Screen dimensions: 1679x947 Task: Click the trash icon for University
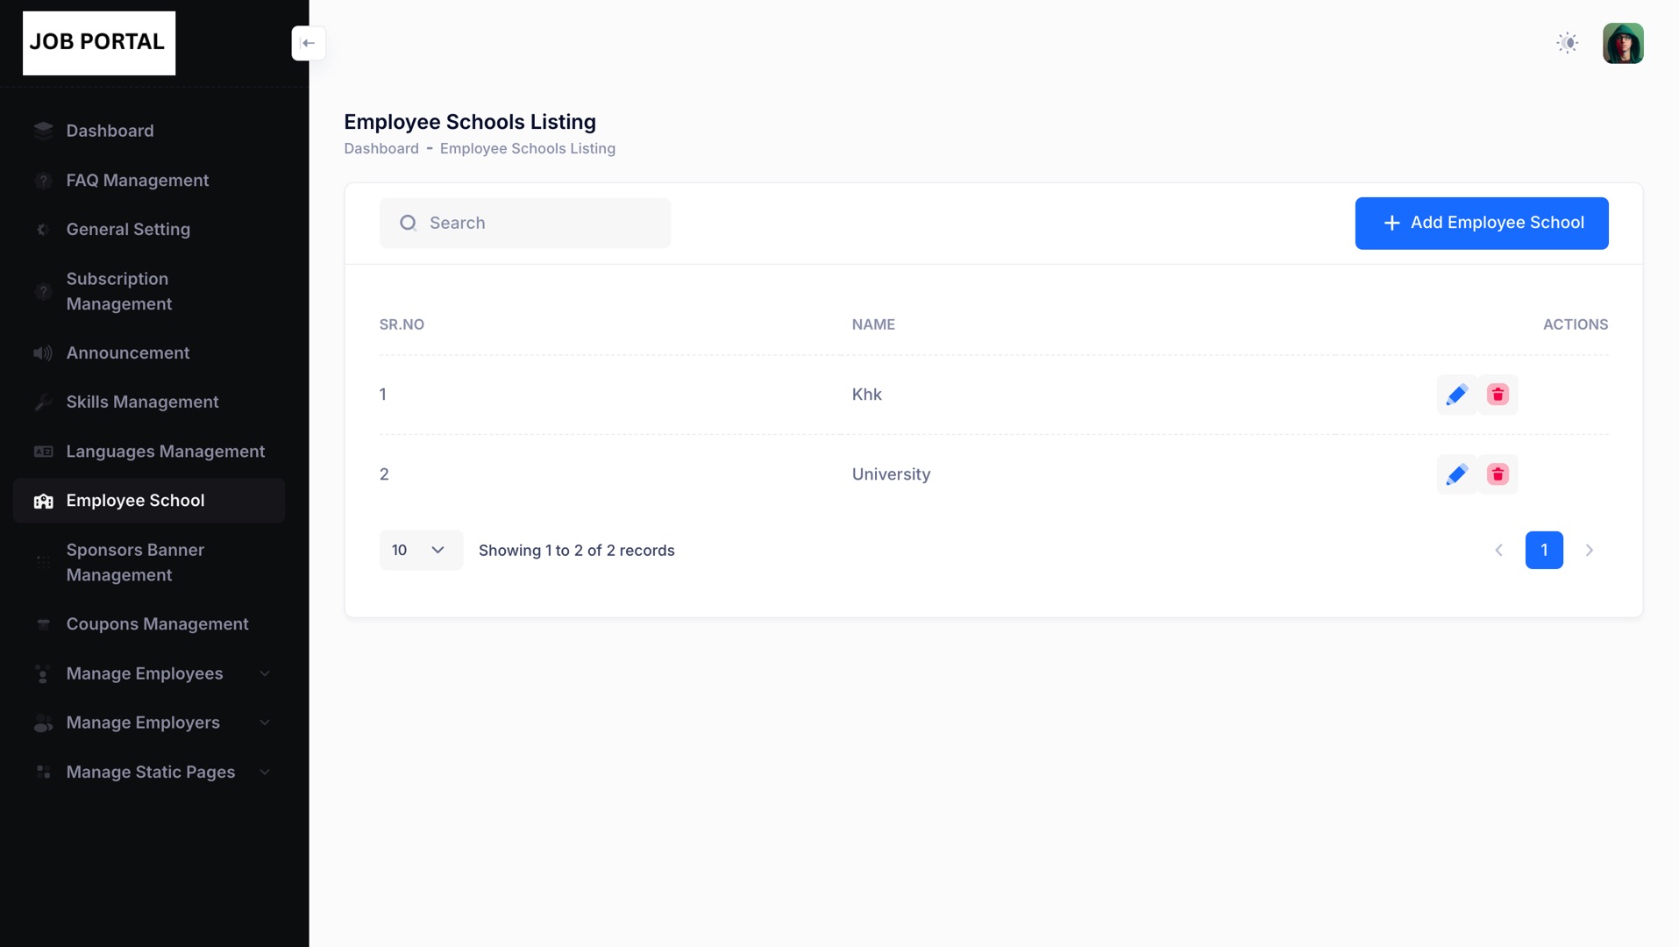click(x=1498, y=474)
